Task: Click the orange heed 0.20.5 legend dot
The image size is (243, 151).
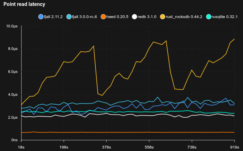Action: [x=103, y=17]
